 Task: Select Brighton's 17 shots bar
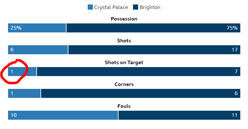[155, 50]
